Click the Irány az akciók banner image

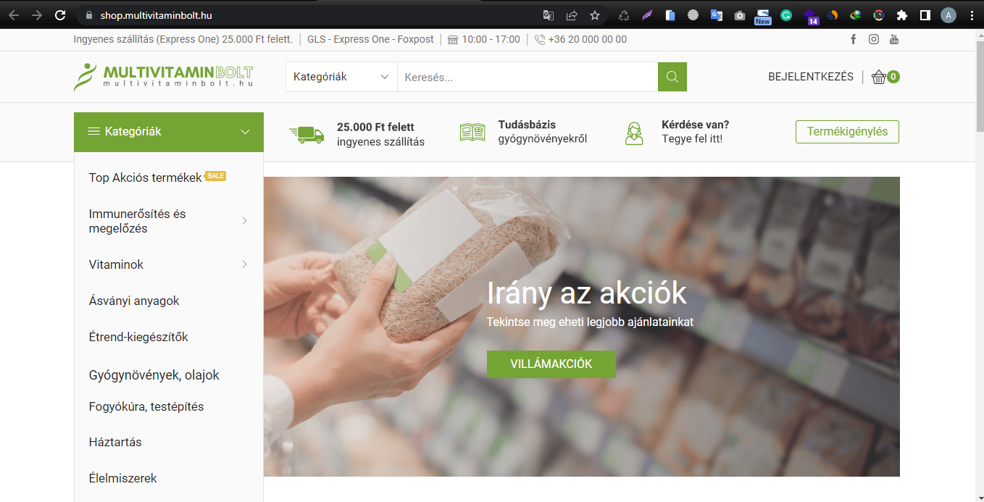pos(582,327)
